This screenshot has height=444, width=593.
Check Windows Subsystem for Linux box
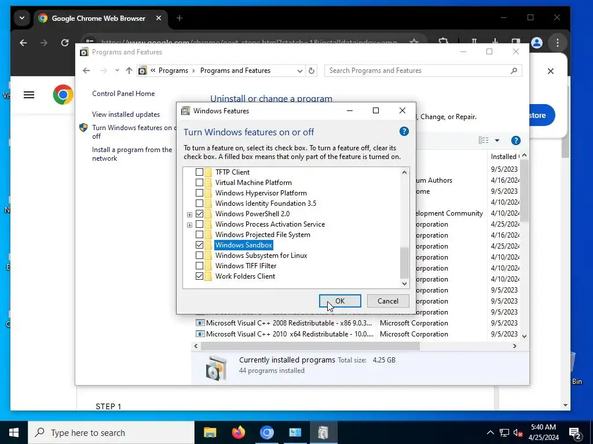tap(199, 256)
